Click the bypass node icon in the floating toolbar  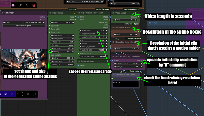(x=21, y=5)
